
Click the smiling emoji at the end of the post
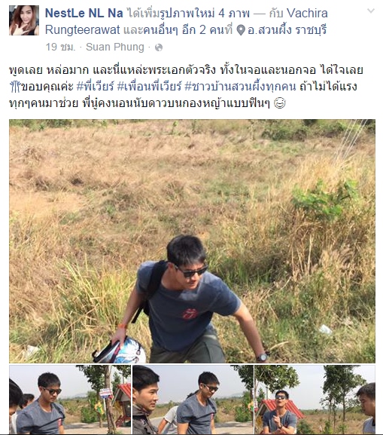pos(279,103)
